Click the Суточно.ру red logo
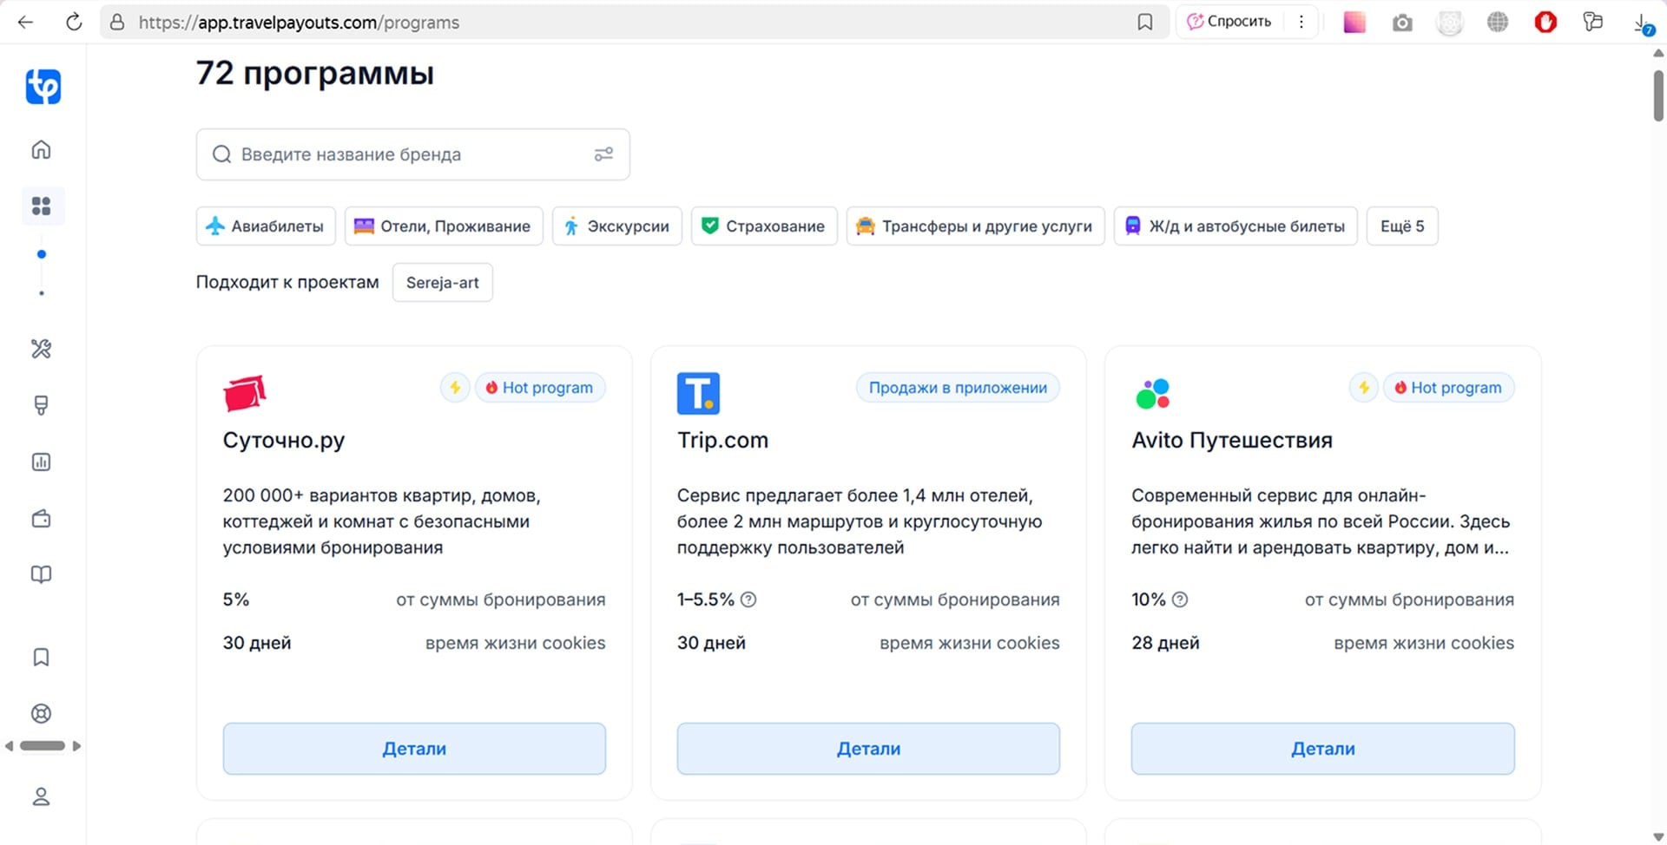Screen dimensions: 1667x845 244,393
